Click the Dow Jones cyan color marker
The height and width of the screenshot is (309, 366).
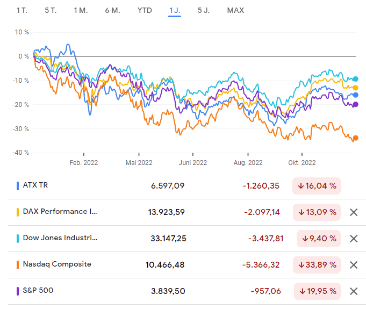point(18,239)
